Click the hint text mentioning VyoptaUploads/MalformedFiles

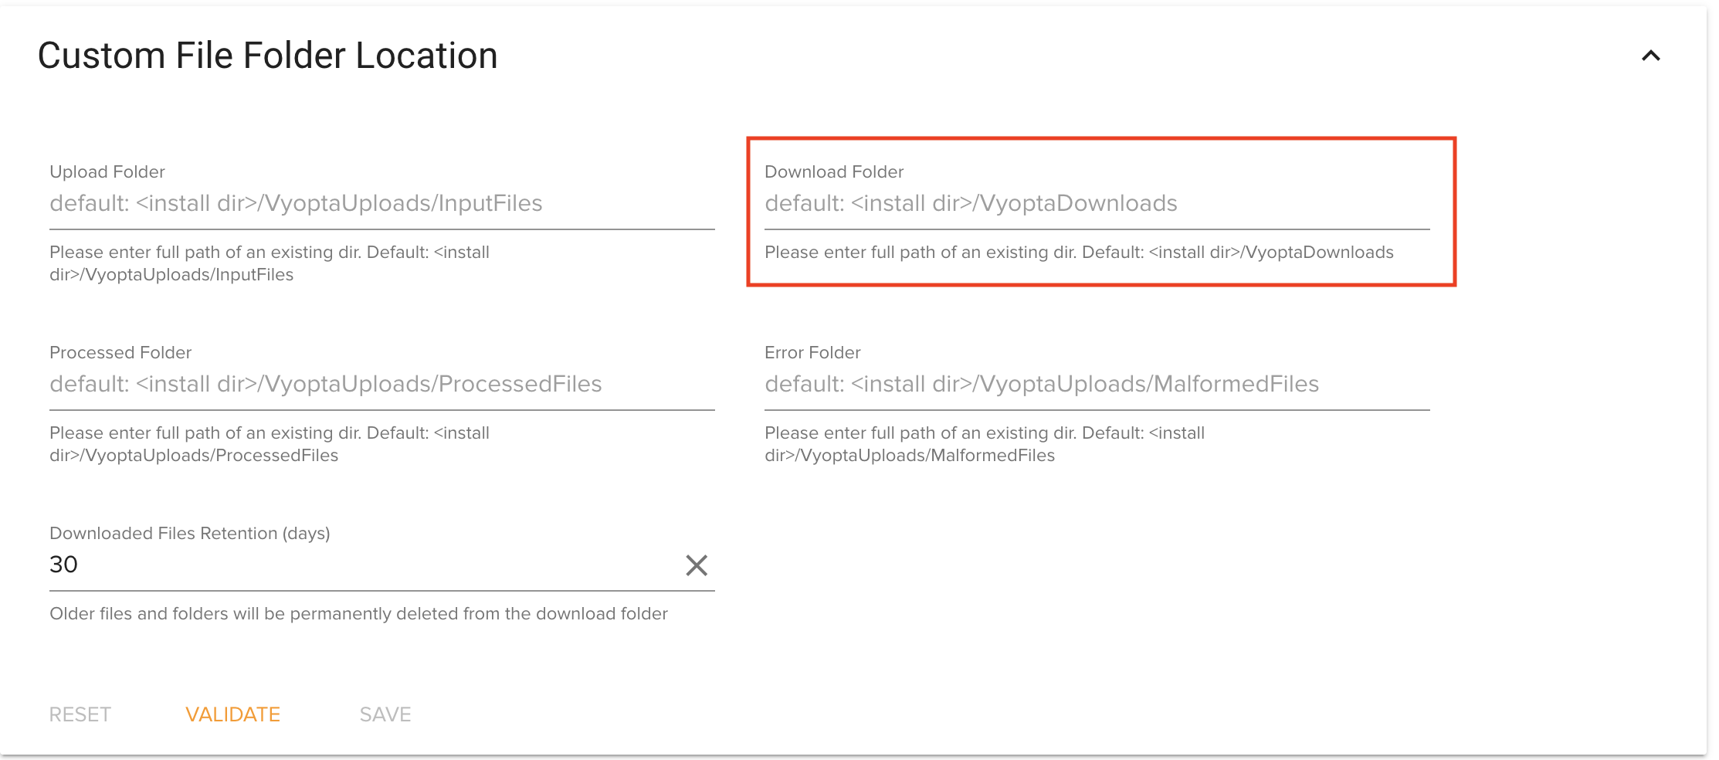(985, 444)
